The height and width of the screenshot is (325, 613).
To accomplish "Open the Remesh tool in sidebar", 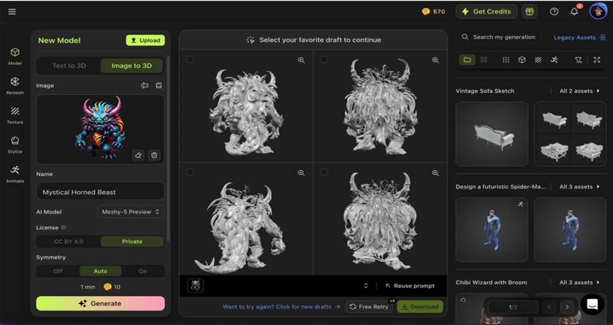I will pyautogui.click(x=15, y=85).
